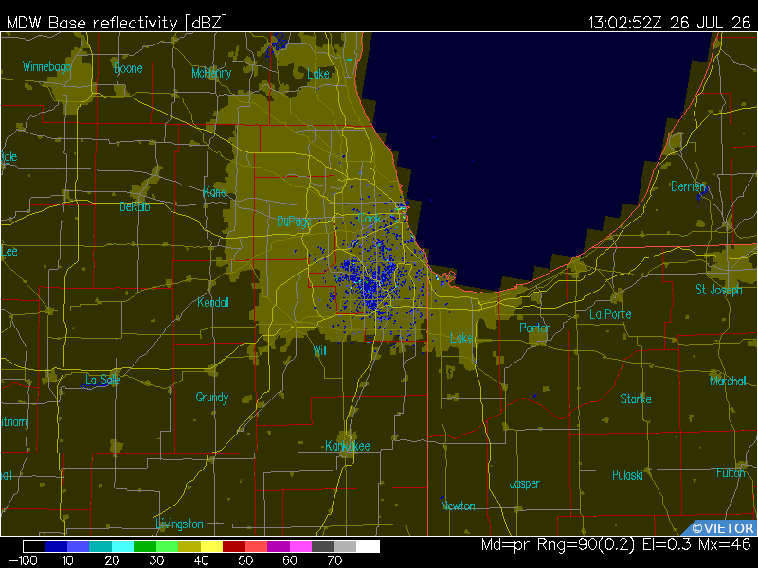Select the Will county label
Screen dimensions: 758x568
click(319, 350)
